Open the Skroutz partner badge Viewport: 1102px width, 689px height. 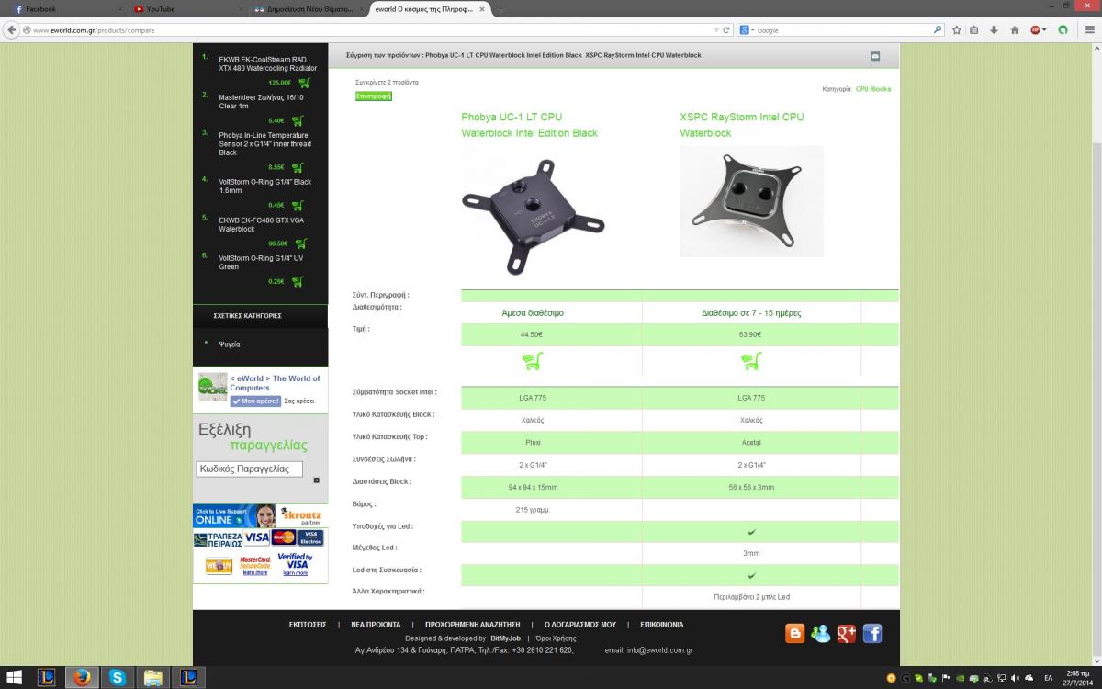(x=302, y=516)
